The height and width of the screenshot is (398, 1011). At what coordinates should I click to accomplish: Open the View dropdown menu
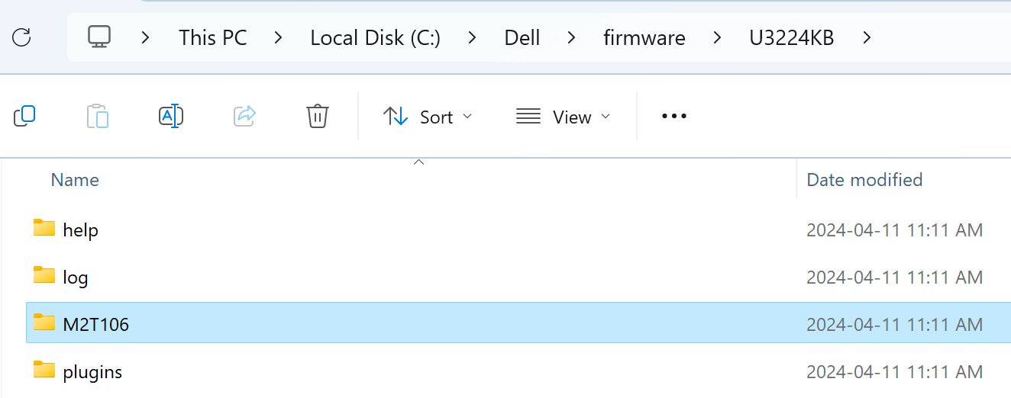(564, 117)
